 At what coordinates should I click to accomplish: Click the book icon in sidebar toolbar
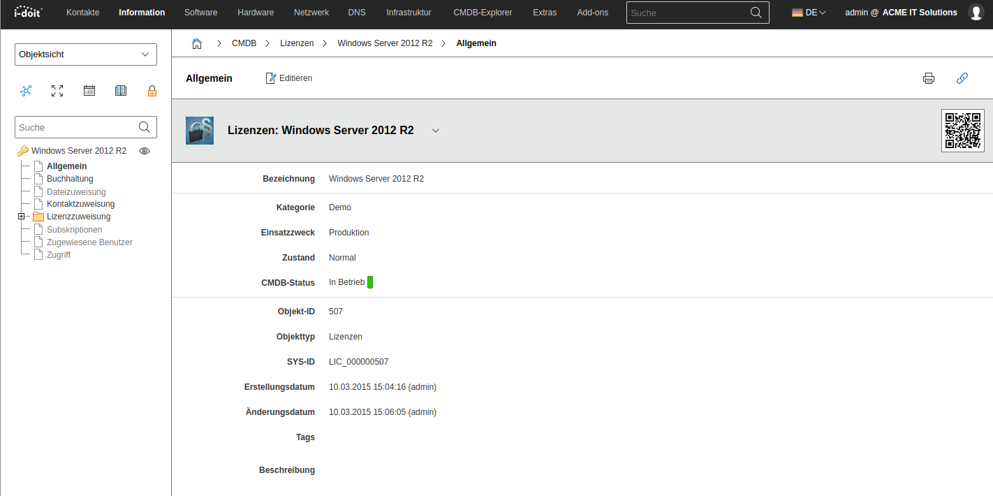click(121, 91)
